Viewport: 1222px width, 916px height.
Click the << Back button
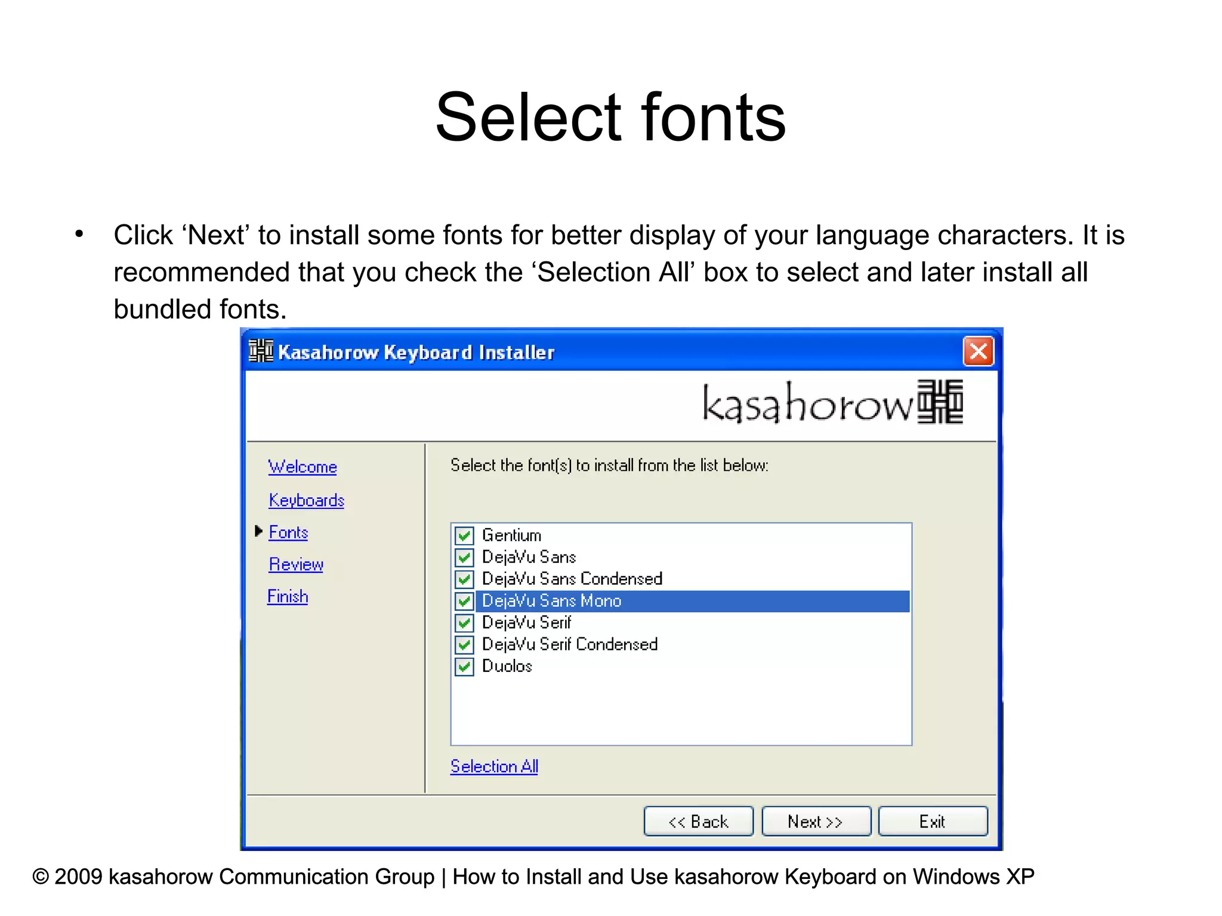[699, 822]
